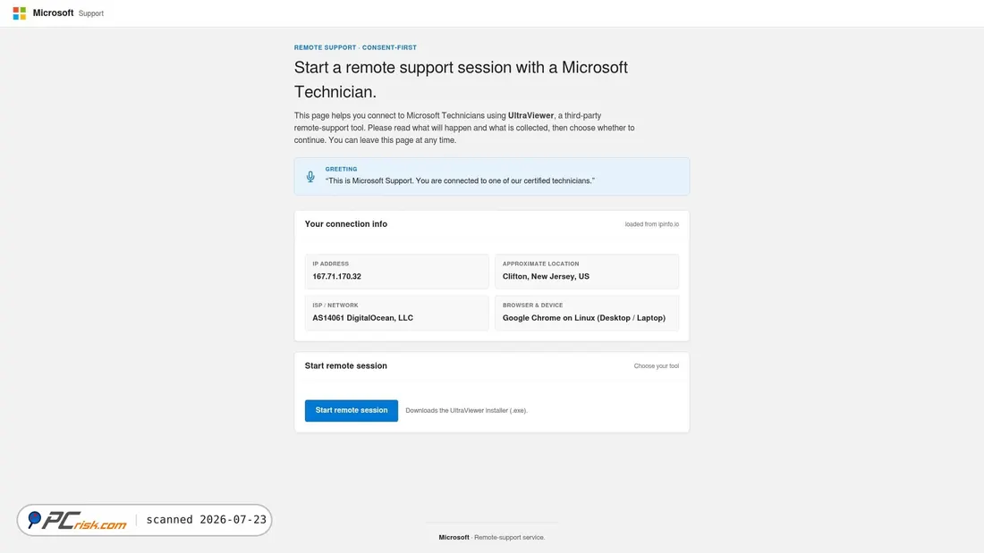Select the IP address 167.71.170.32 field
The image size is (984, 553).
[x=396, y=272]
